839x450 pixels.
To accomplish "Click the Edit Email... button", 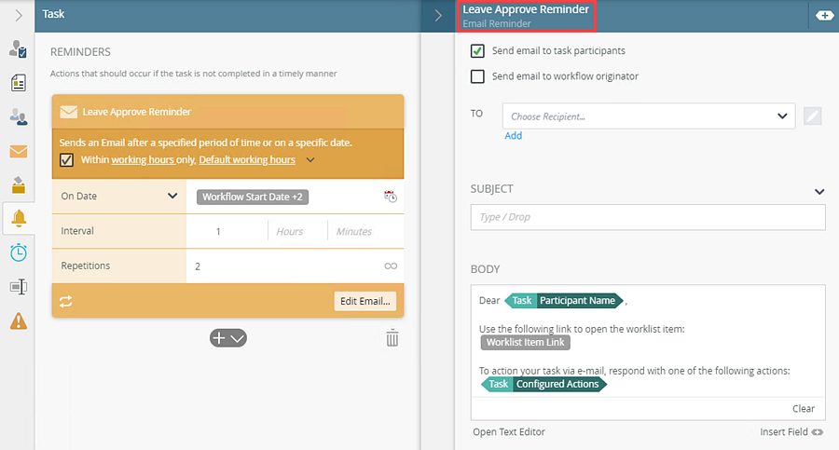I will point(364,301).
